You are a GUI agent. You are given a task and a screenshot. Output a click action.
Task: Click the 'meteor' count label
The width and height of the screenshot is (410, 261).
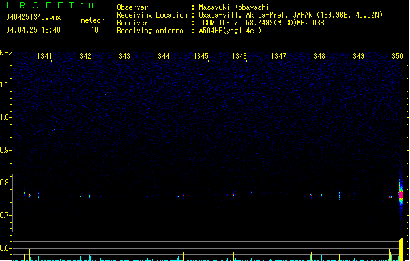pyautogui.click(x=93, y=20)
